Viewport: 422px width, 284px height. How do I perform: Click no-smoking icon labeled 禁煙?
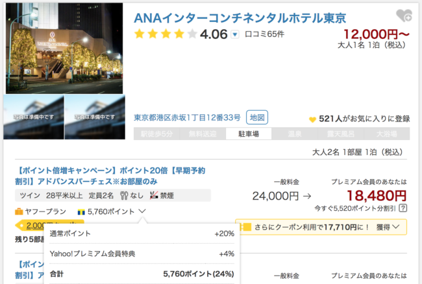[154, 196]
